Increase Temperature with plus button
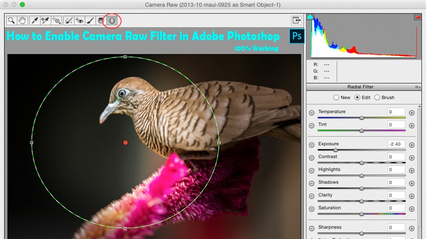 412,113
